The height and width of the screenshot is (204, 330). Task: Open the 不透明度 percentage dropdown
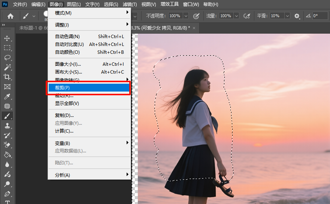pos(186,16)
